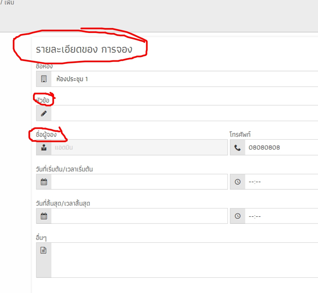Click the document icon of อื่นๆ field
Screen dimensions: 318x293
point(44,250)
